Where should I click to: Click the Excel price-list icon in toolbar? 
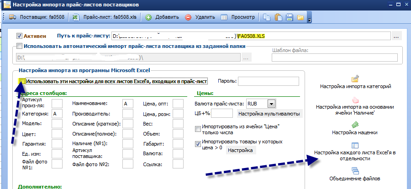click(x=76, y=17)
